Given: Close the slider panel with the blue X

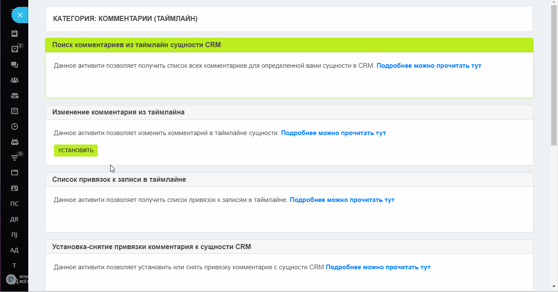Looking at the screenshot, I should tap(20, 15).
